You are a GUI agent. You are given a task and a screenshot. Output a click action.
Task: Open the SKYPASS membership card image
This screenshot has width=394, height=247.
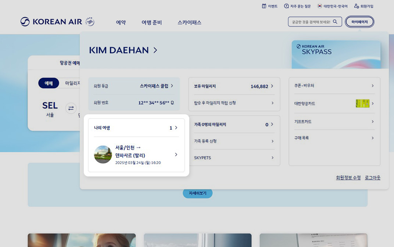[x=336, y=54]
